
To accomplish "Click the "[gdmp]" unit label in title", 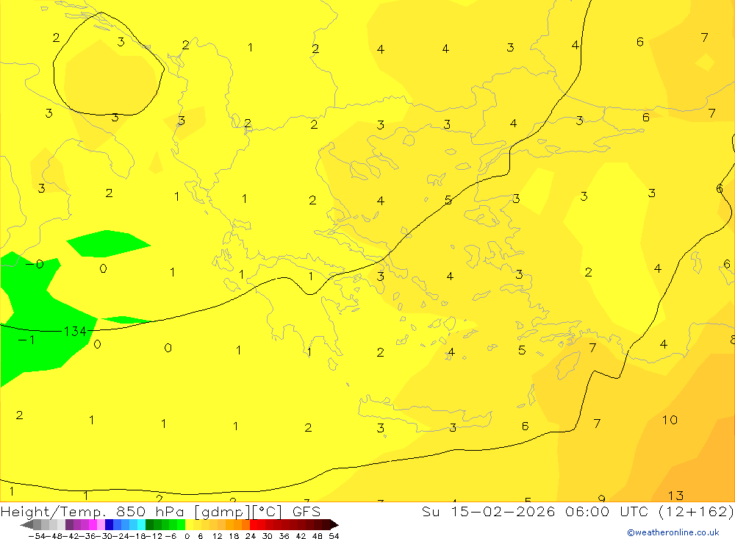I will point(223,512).
